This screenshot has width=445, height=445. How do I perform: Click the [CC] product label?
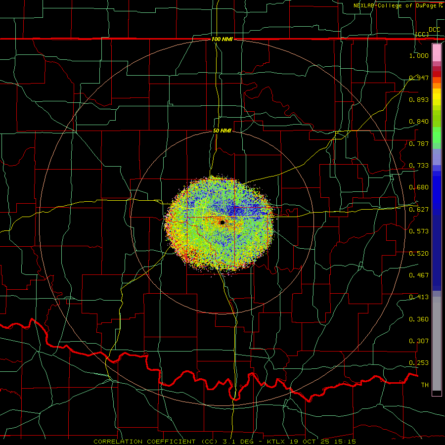(422, 34)
